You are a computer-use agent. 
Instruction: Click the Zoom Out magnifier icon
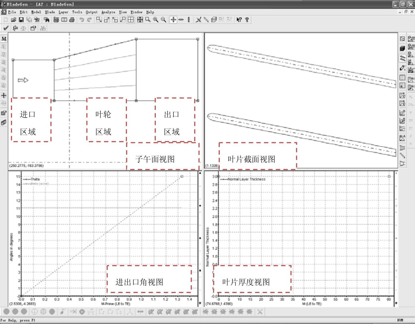point(164,20)
